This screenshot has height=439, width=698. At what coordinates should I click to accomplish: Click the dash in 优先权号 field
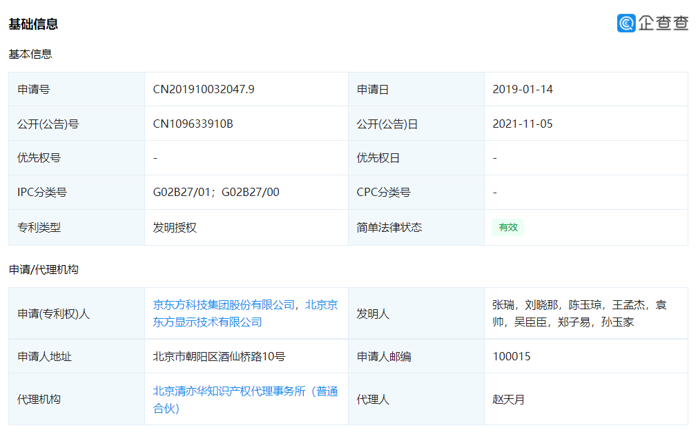click(x=156, y=157)
